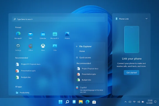This screenshot has height=106, width=159.
Task: Go back from File Explorer panel
Action: tap(77, 46)
